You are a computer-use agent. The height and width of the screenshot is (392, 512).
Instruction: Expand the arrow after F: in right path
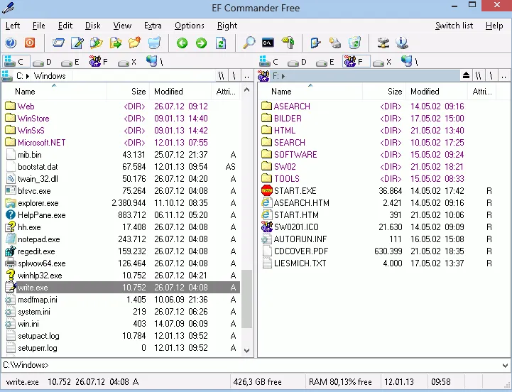[x=283, y=76]
